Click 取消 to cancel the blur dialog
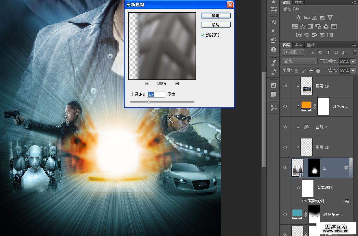 click(x=216, y=25)
